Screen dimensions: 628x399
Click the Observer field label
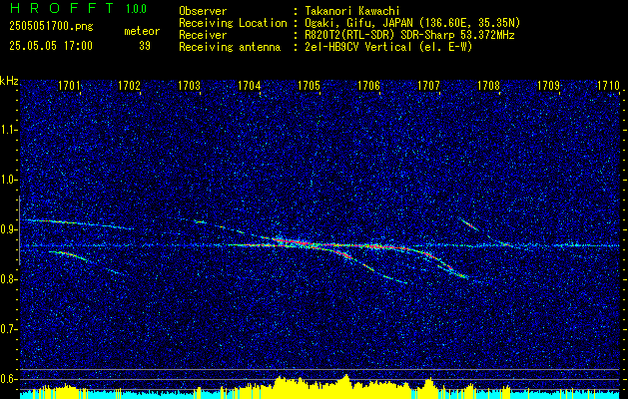203,11
